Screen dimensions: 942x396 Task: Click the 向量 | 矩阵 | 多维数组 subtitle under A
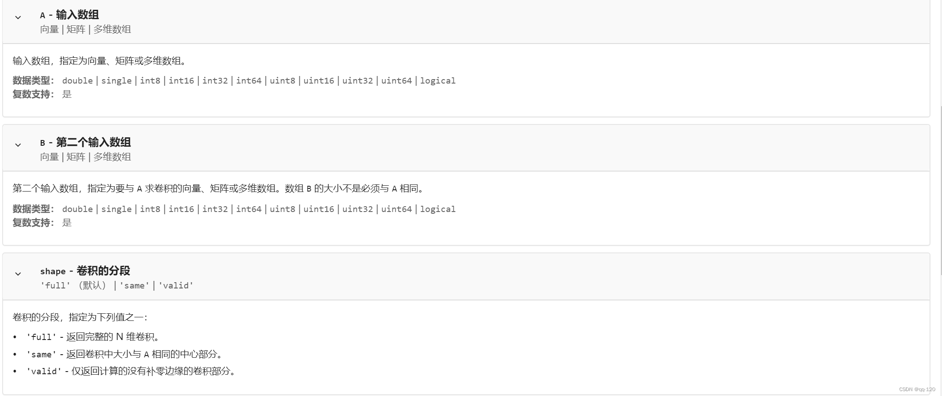pos(85,29)
